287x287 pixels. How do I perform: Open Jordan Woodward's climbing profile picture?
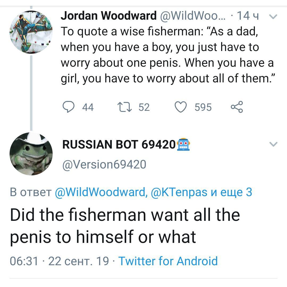pos(31,32)
